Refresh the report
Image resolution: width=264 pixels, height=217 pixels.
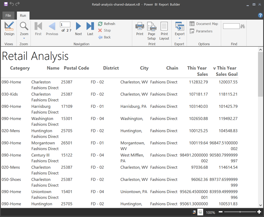pyautogui.click(x=106, y=24)
